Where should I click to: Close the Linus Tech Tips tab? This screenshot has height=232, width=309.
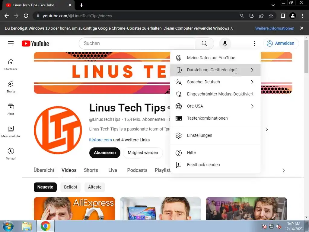(x=70, y=5)
